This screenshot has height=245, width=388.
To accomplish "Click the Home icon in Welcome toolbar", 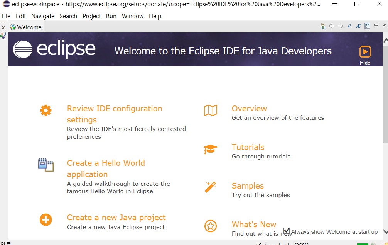I will click(x=323, y=26).
